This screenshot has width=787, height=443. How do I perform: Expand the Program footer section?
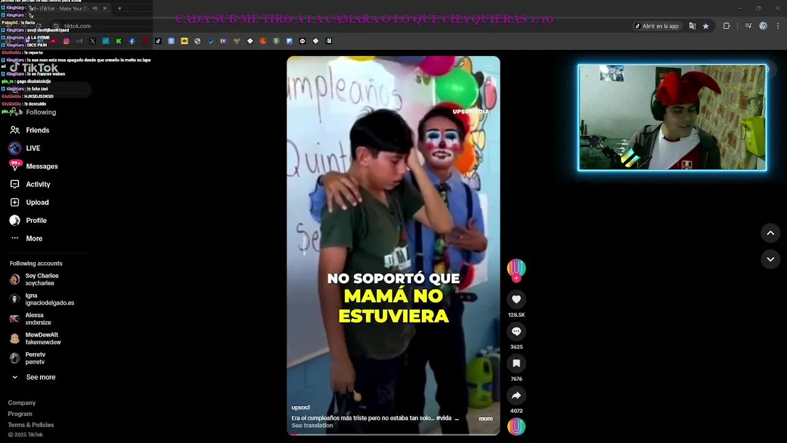[x=20, y=414]
